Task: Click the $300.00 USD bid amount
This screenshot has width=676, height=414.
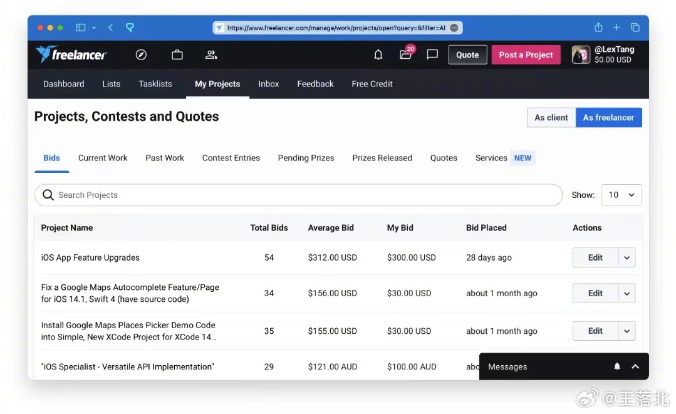Action: pos(411,257)
